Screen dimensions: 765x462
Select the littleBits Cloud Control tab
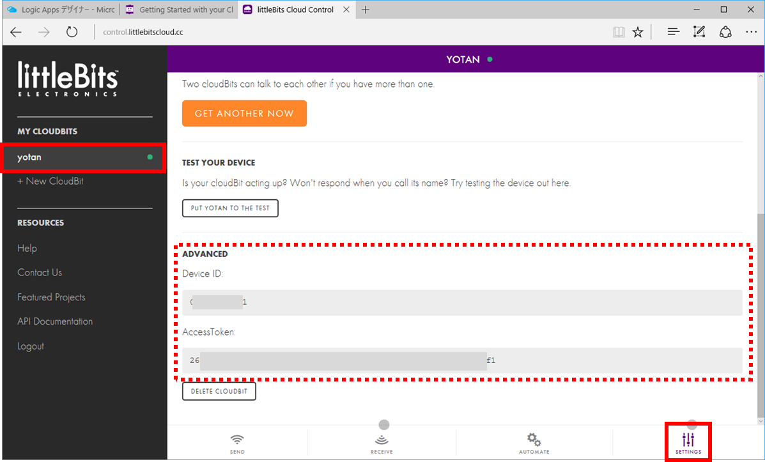tap(296, 10)
